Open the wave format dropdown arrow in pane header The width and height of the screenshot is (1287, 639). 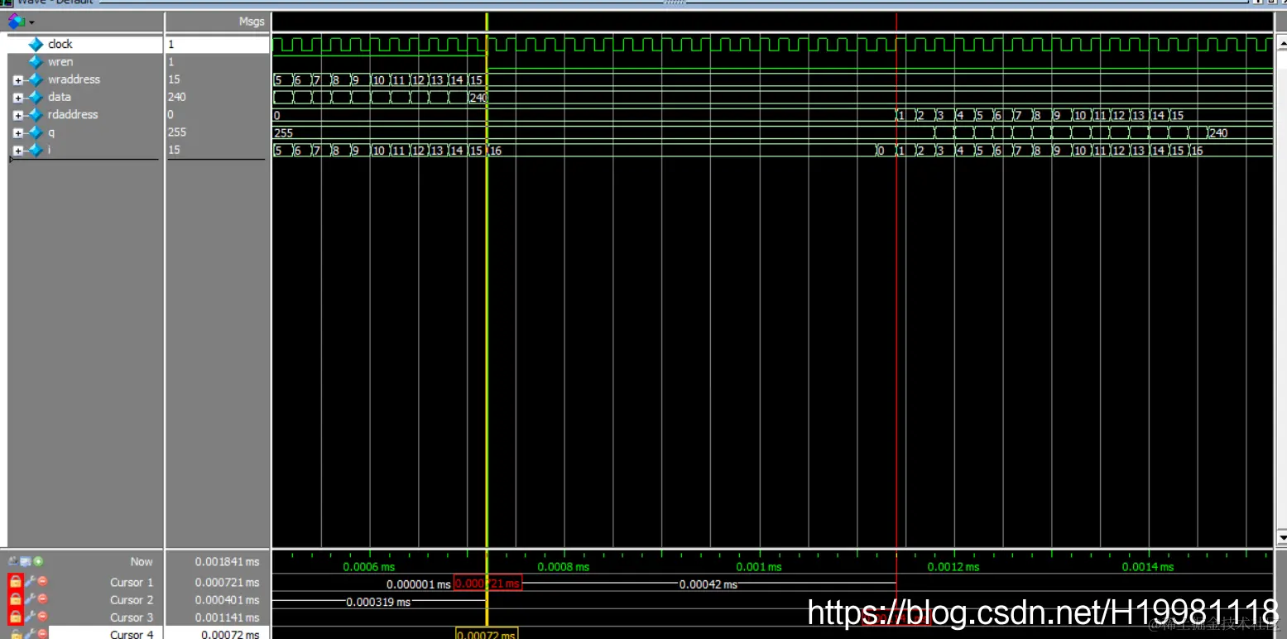point(31,22)
